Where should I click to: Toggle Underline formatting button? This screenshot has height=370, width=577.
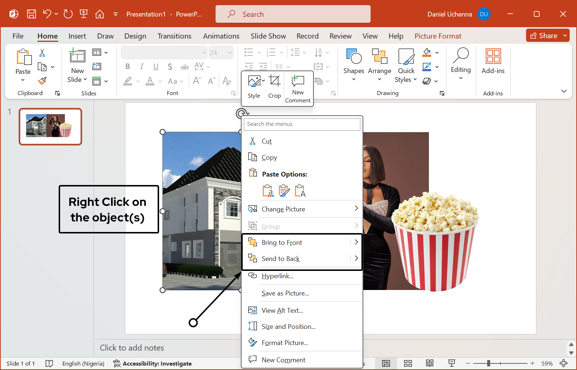156,66
